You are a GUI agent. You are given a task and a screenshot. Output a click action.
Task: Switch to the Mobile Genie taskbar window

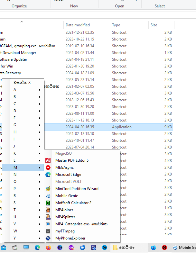tap(184, 248)
